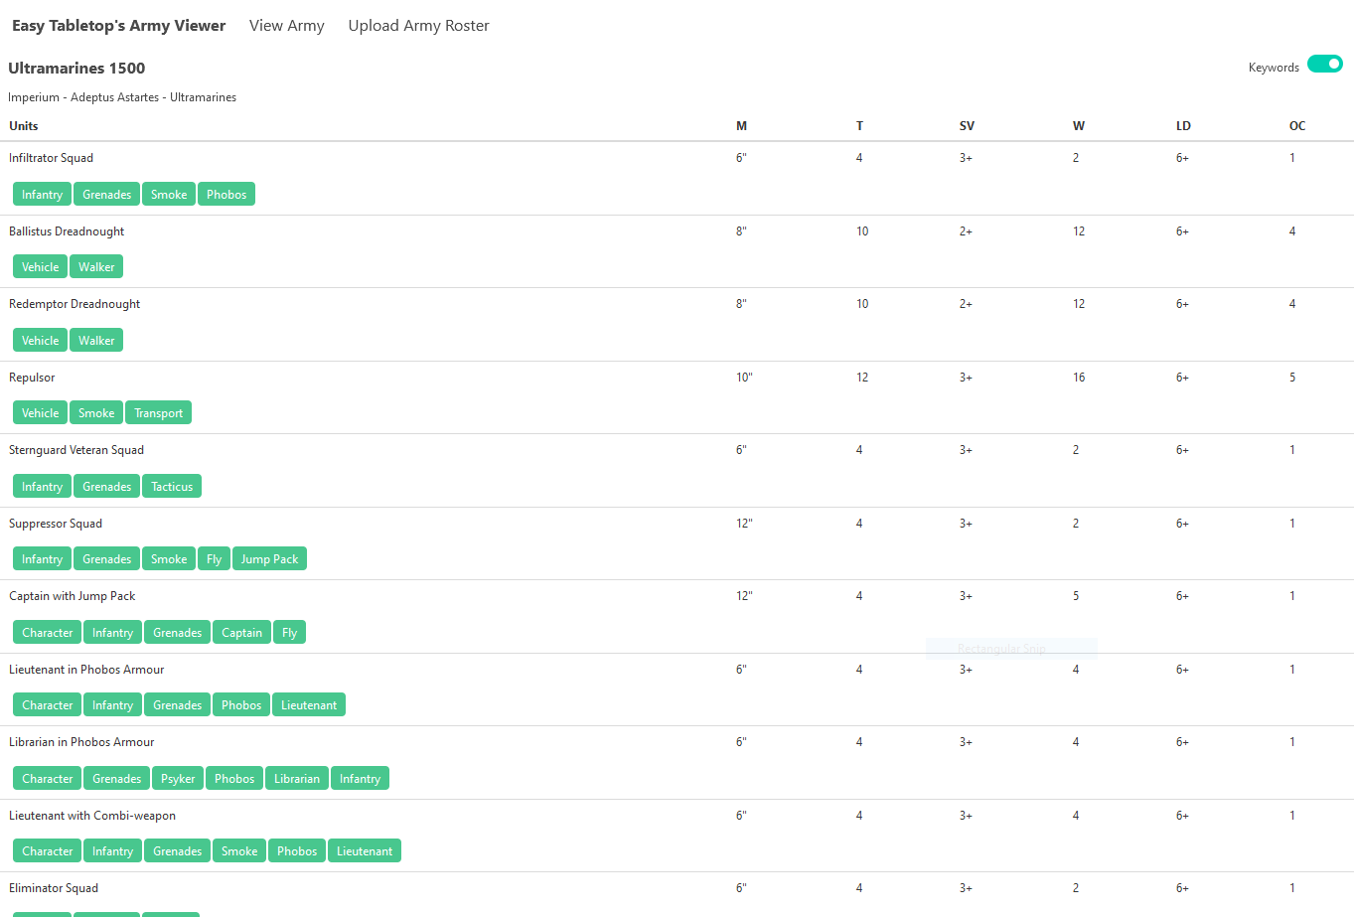The height and width of the screenshot is (917, 1354).
Task: Click Fly tag on Captain with Jump Pack
Action: point(289,633)
